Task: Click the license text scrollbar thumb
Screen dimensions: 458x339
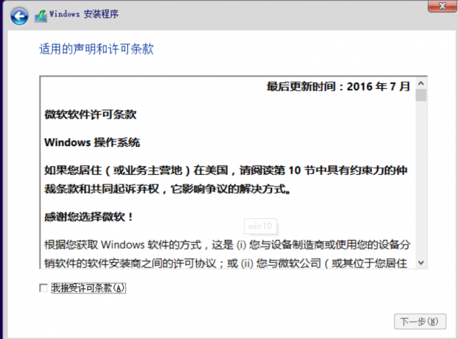Action: (x=421, y=95)
